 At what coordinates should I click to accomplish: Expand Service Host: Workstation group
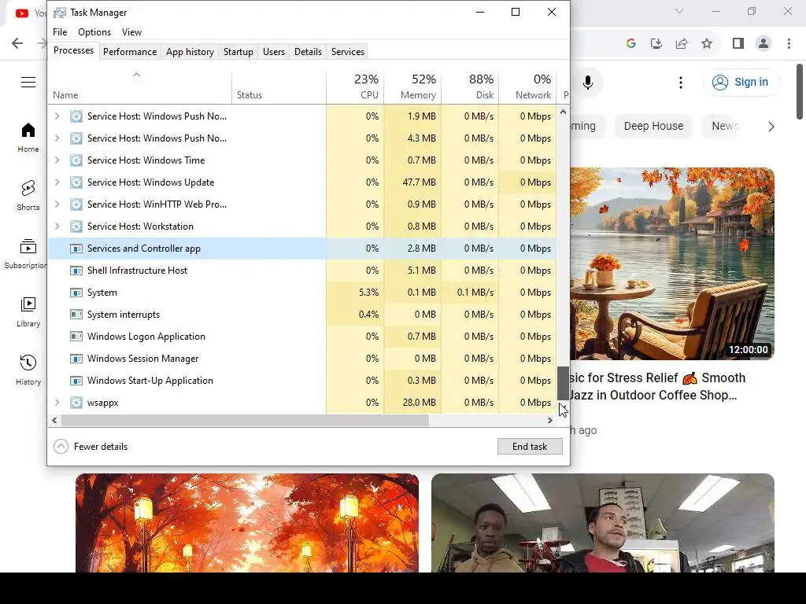57,226
